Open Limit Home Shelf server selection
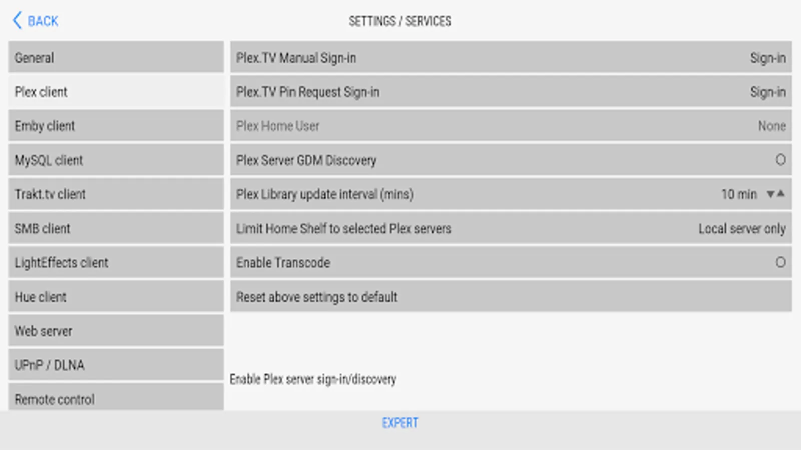This screenshot has height=450, width=801. click(x=741, y=228)
